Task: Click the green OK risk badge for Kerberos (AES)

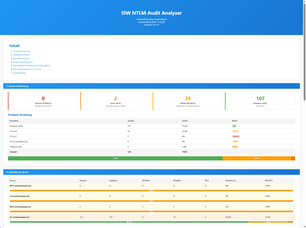Action: (235, 126)
